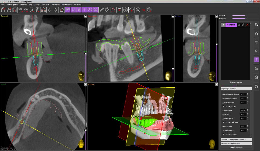Redo with right arrow icon

[x=55, y=10]
